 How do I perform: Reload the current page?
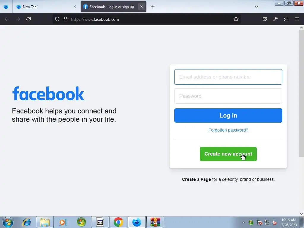pos(28,19)
